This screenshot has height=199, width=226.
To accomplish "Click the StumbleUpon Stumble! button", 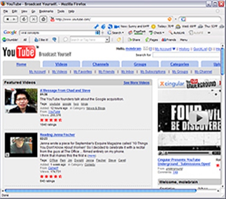I will [x=10, y=40].
